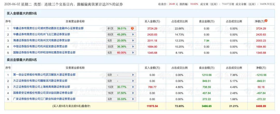Click buy amount 3724.29 in row 1
Image resolution: width=280 pixels, height=114 pixels.
152,28
